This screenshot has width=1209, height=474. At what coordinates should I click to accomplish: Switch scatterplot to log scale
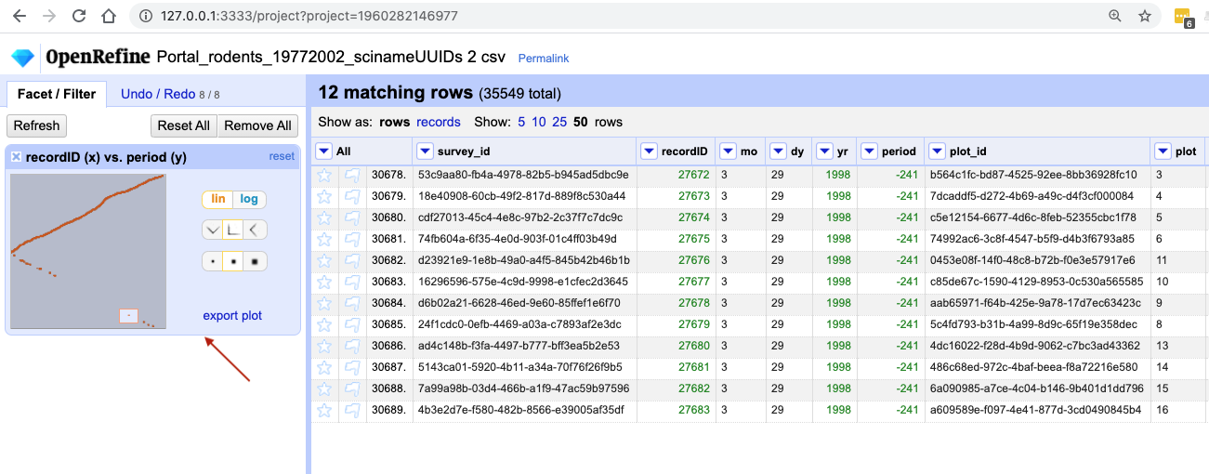tap(250, 199)
